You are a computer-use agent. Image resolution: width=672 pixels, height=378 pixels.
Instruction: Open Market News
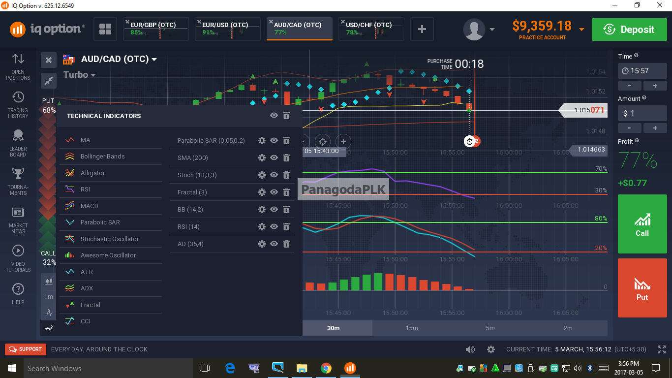point(18,220)
